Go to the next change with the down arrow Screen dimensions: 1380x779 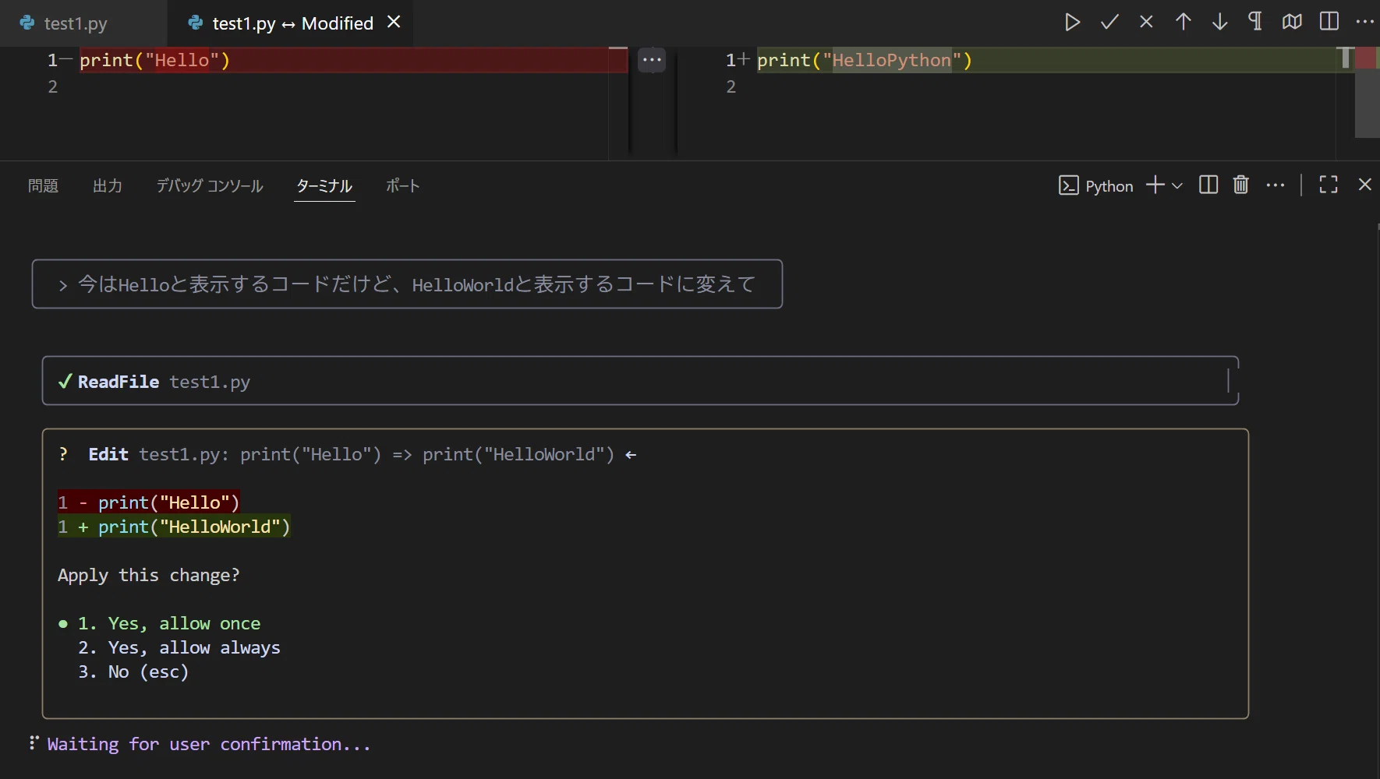click(1219, 23)
